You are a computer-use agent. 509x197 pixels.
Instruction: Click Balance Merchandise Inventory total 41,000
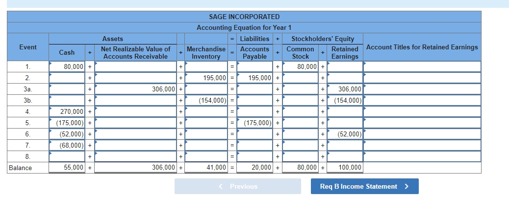205,168
